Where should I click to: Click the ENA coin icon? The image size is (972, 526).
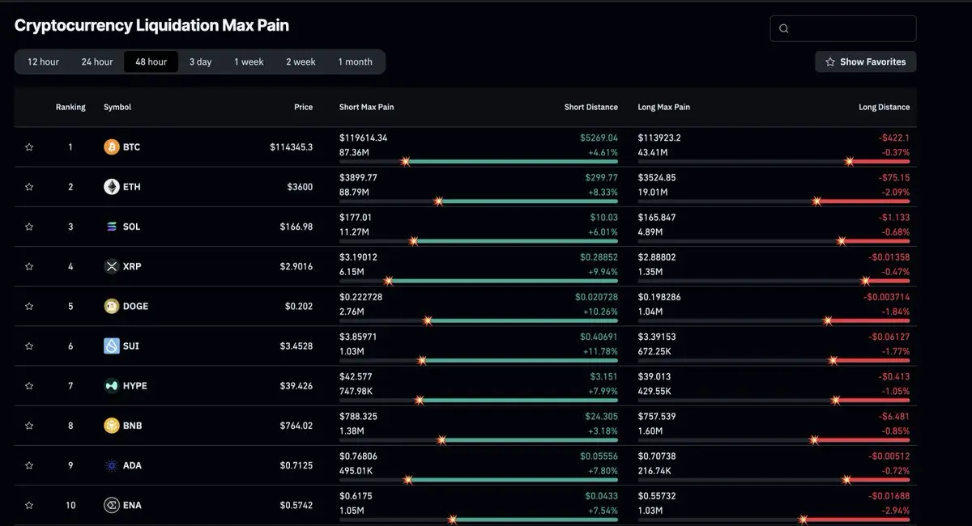pyautogui.click(x=111, y=505)
